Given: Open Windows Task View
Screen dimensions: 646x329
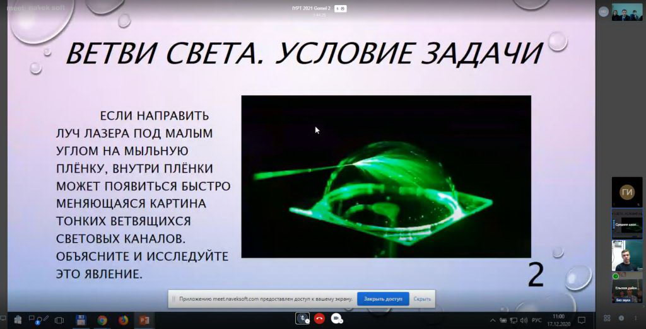Looking at the screenshot, I should point(59,320).
